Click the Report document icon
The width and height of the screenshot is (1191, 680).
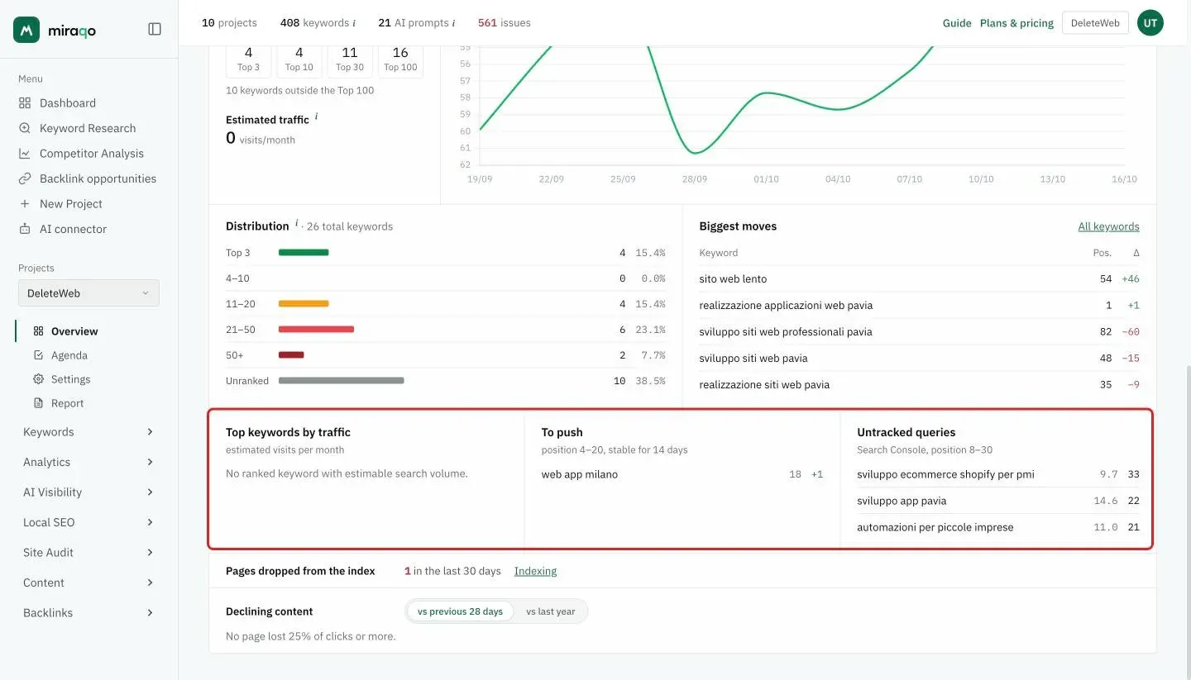38,403
